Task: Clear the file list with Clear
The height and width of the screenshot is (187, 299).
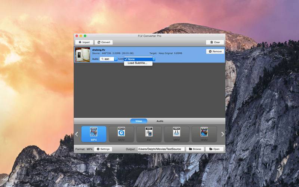Action: point(215,42)
